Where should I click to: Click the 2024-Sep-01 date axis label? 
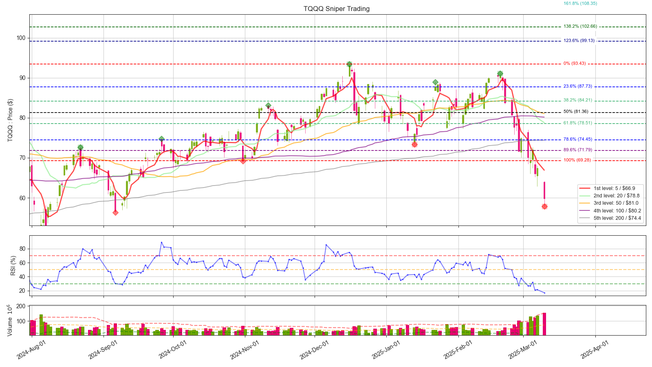[103, 350]
